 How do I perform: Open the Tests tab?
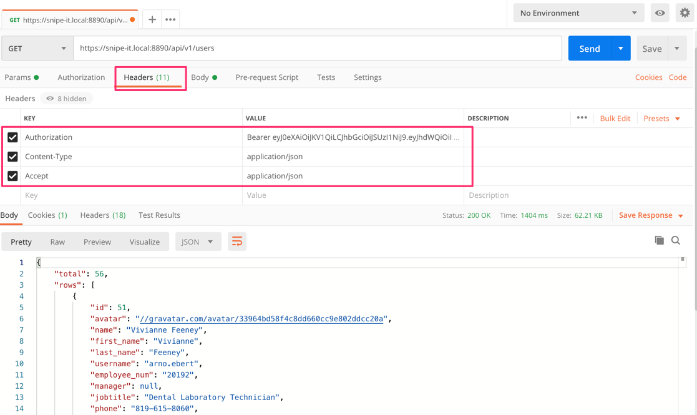(x=326, y=77)
